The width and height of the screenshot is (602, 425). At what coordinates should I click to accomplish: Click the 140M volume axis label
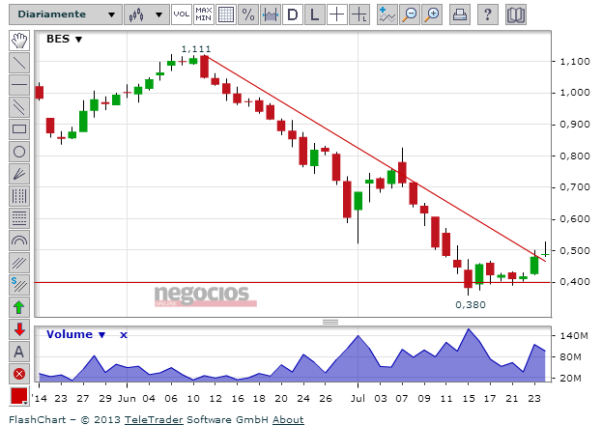coord(574,336)
